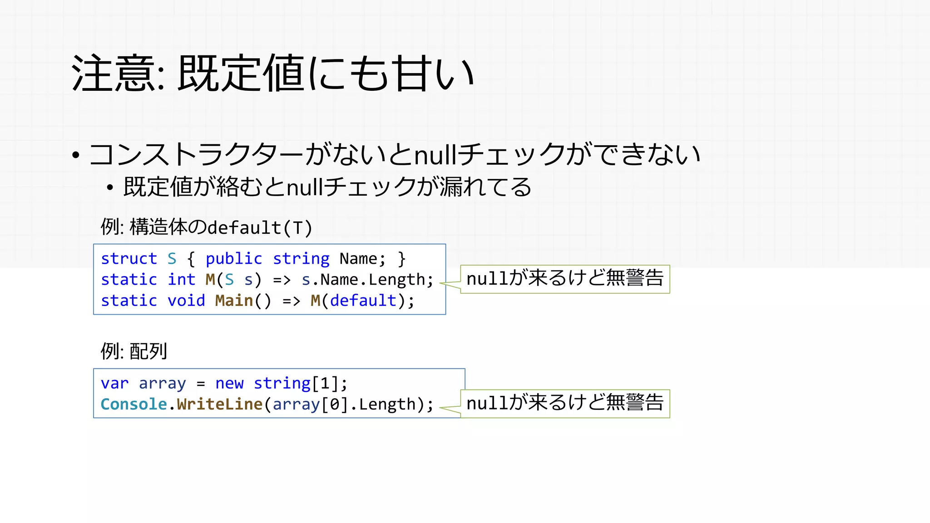Image resolution: width=930 pixels, height=523 pixels.
Task: Click the upper nullが来るけど無警告 callout
Action: 565,278
